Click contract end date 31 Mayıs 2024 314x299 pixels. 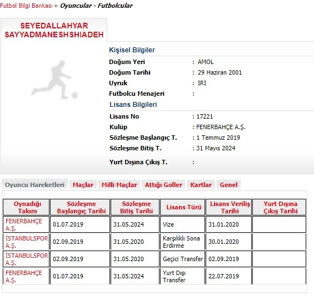click(216, 148)
